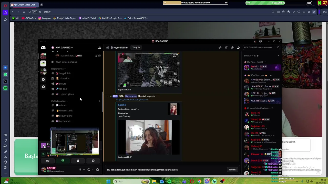Open Kick bookmark in bookmarks bar
328x184 pixels.
pos(16,18)
